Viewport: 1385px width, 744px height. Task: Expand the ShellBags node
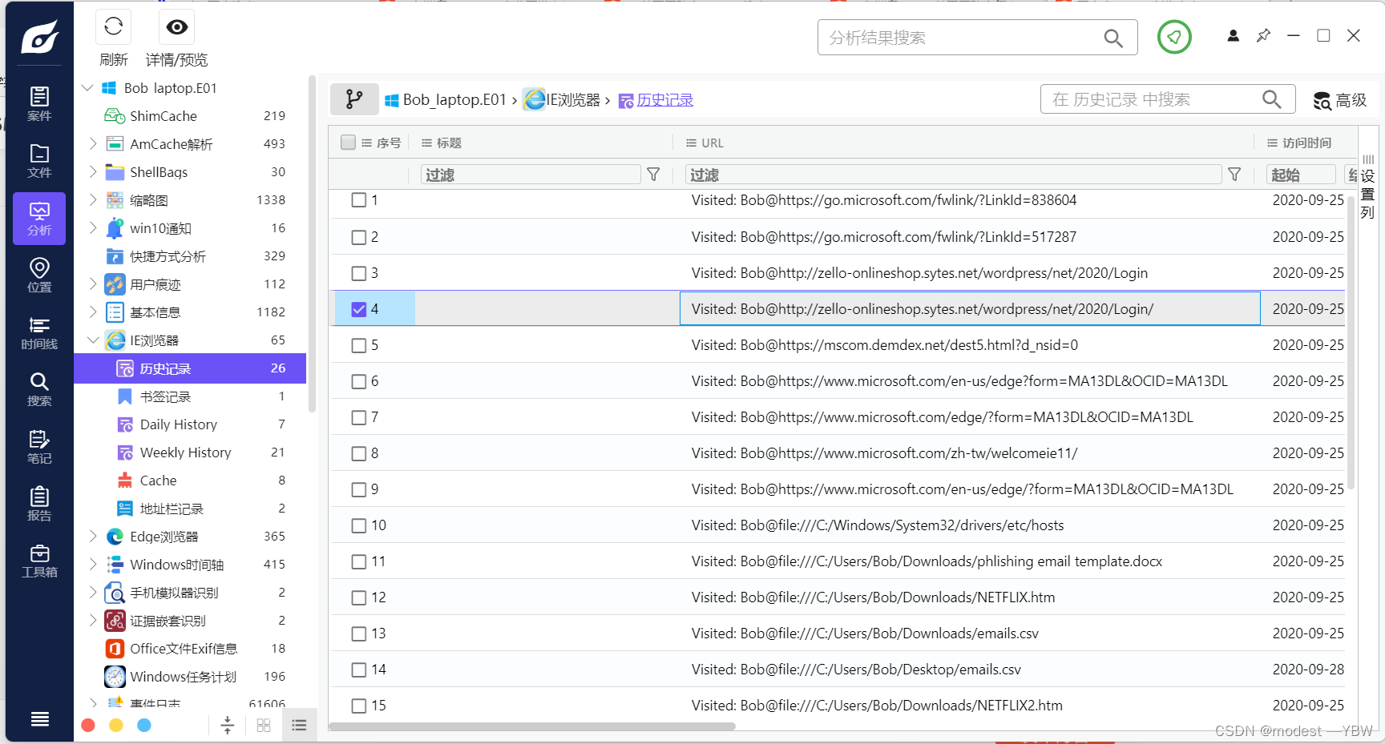tap(93, 171)
